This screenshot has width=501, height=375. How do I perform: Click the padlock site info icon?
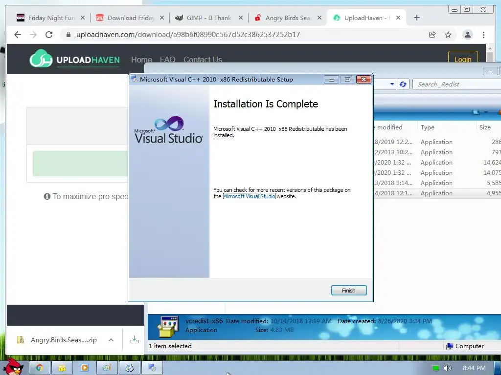point(68,35)
